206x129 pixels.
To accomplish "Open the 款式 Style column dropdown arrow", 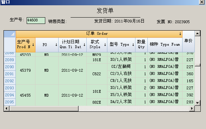I will [105, 45].
